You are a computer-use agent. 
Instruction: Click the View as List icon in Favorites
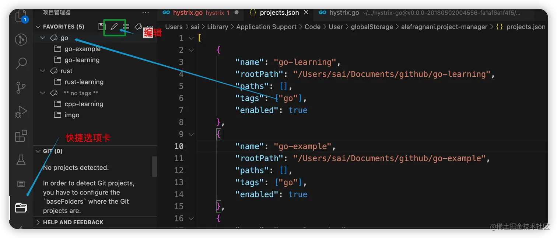[126, 27]
